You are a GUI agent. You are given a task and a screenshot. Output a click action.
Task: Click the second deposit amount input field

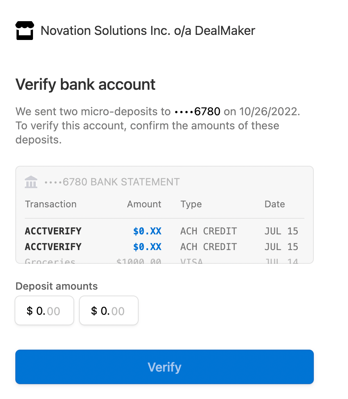click(x=109, y=310)
